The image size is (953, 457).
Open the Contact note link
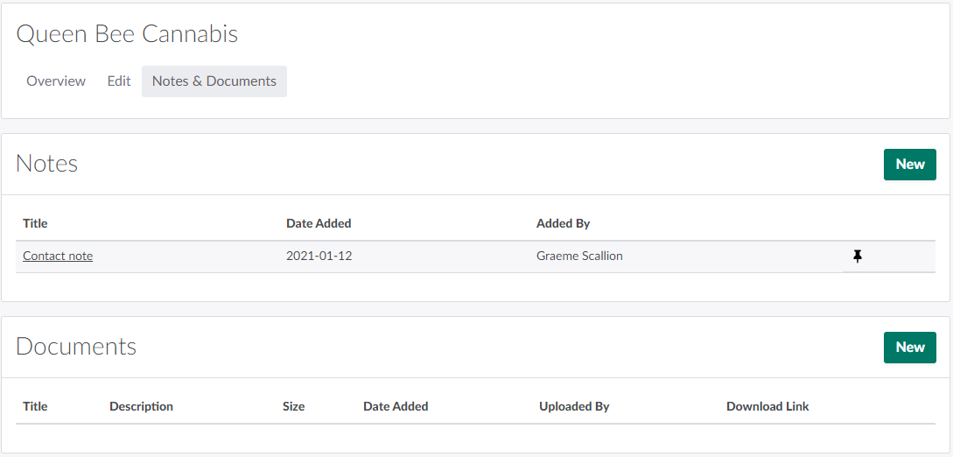[58, 257]
